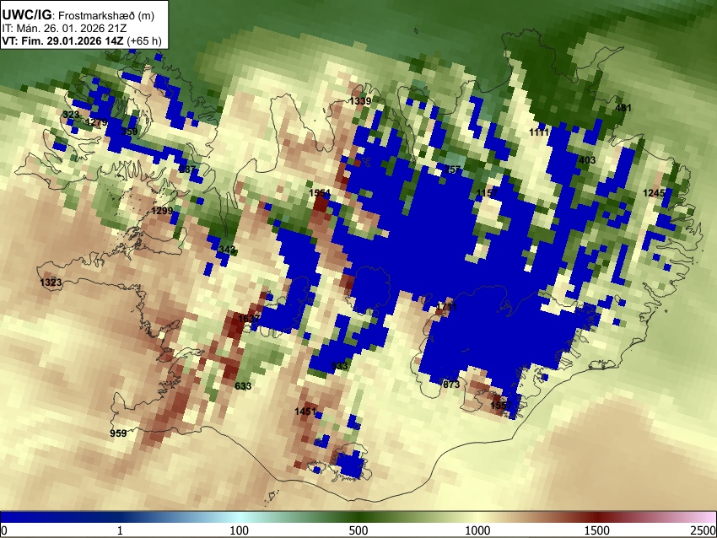Click the map value 343
This screenshot has width=717, height=538.
click(227, 250)
